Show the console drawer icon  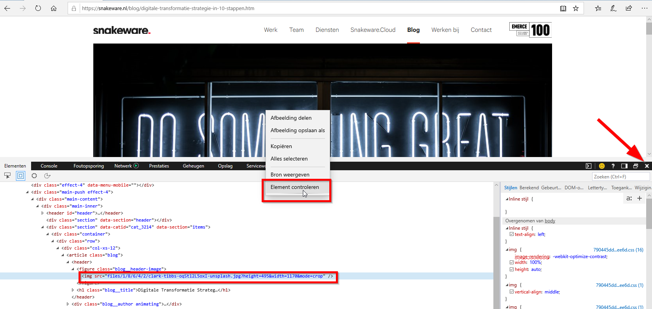click(589, 166)
